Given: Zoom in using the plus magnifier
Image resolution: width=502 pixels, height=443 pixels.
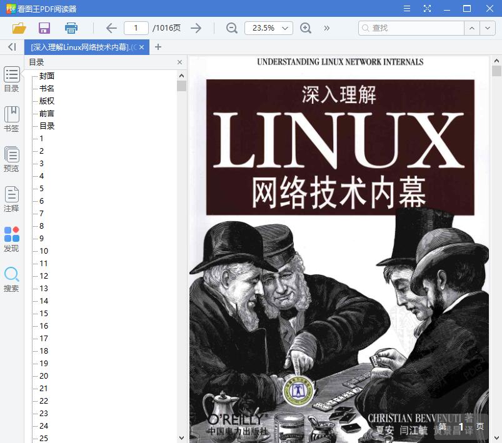Looking at the screenshot, I should 306,28.
